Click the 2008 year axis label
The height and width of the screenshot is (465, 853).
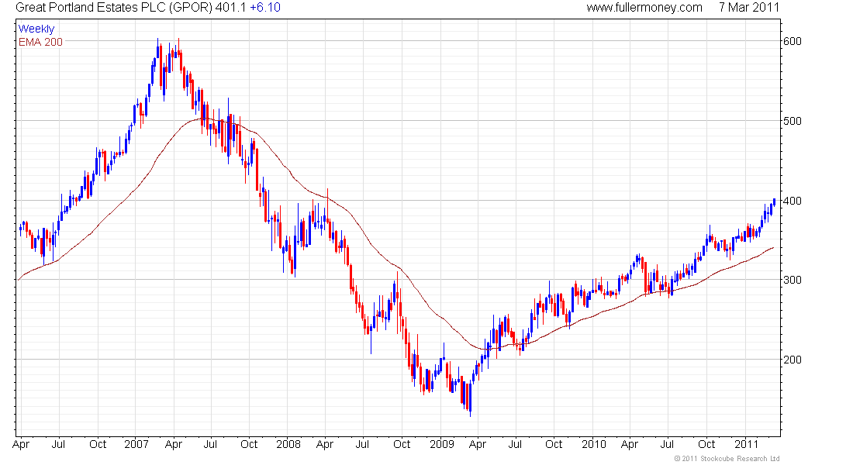click(288, 444)
